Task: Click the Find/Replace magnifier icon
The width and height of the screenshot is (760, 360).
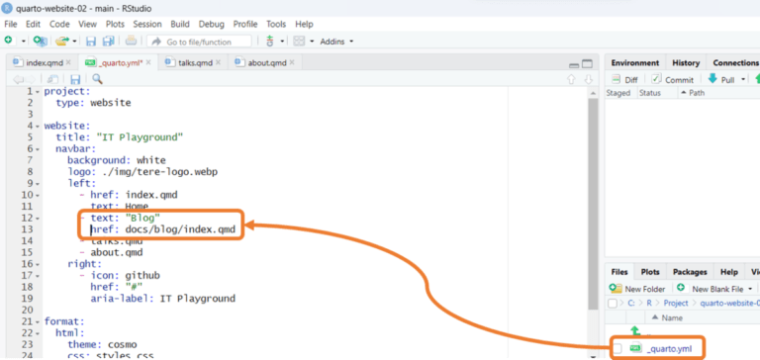Action: (x=97, y=79)
